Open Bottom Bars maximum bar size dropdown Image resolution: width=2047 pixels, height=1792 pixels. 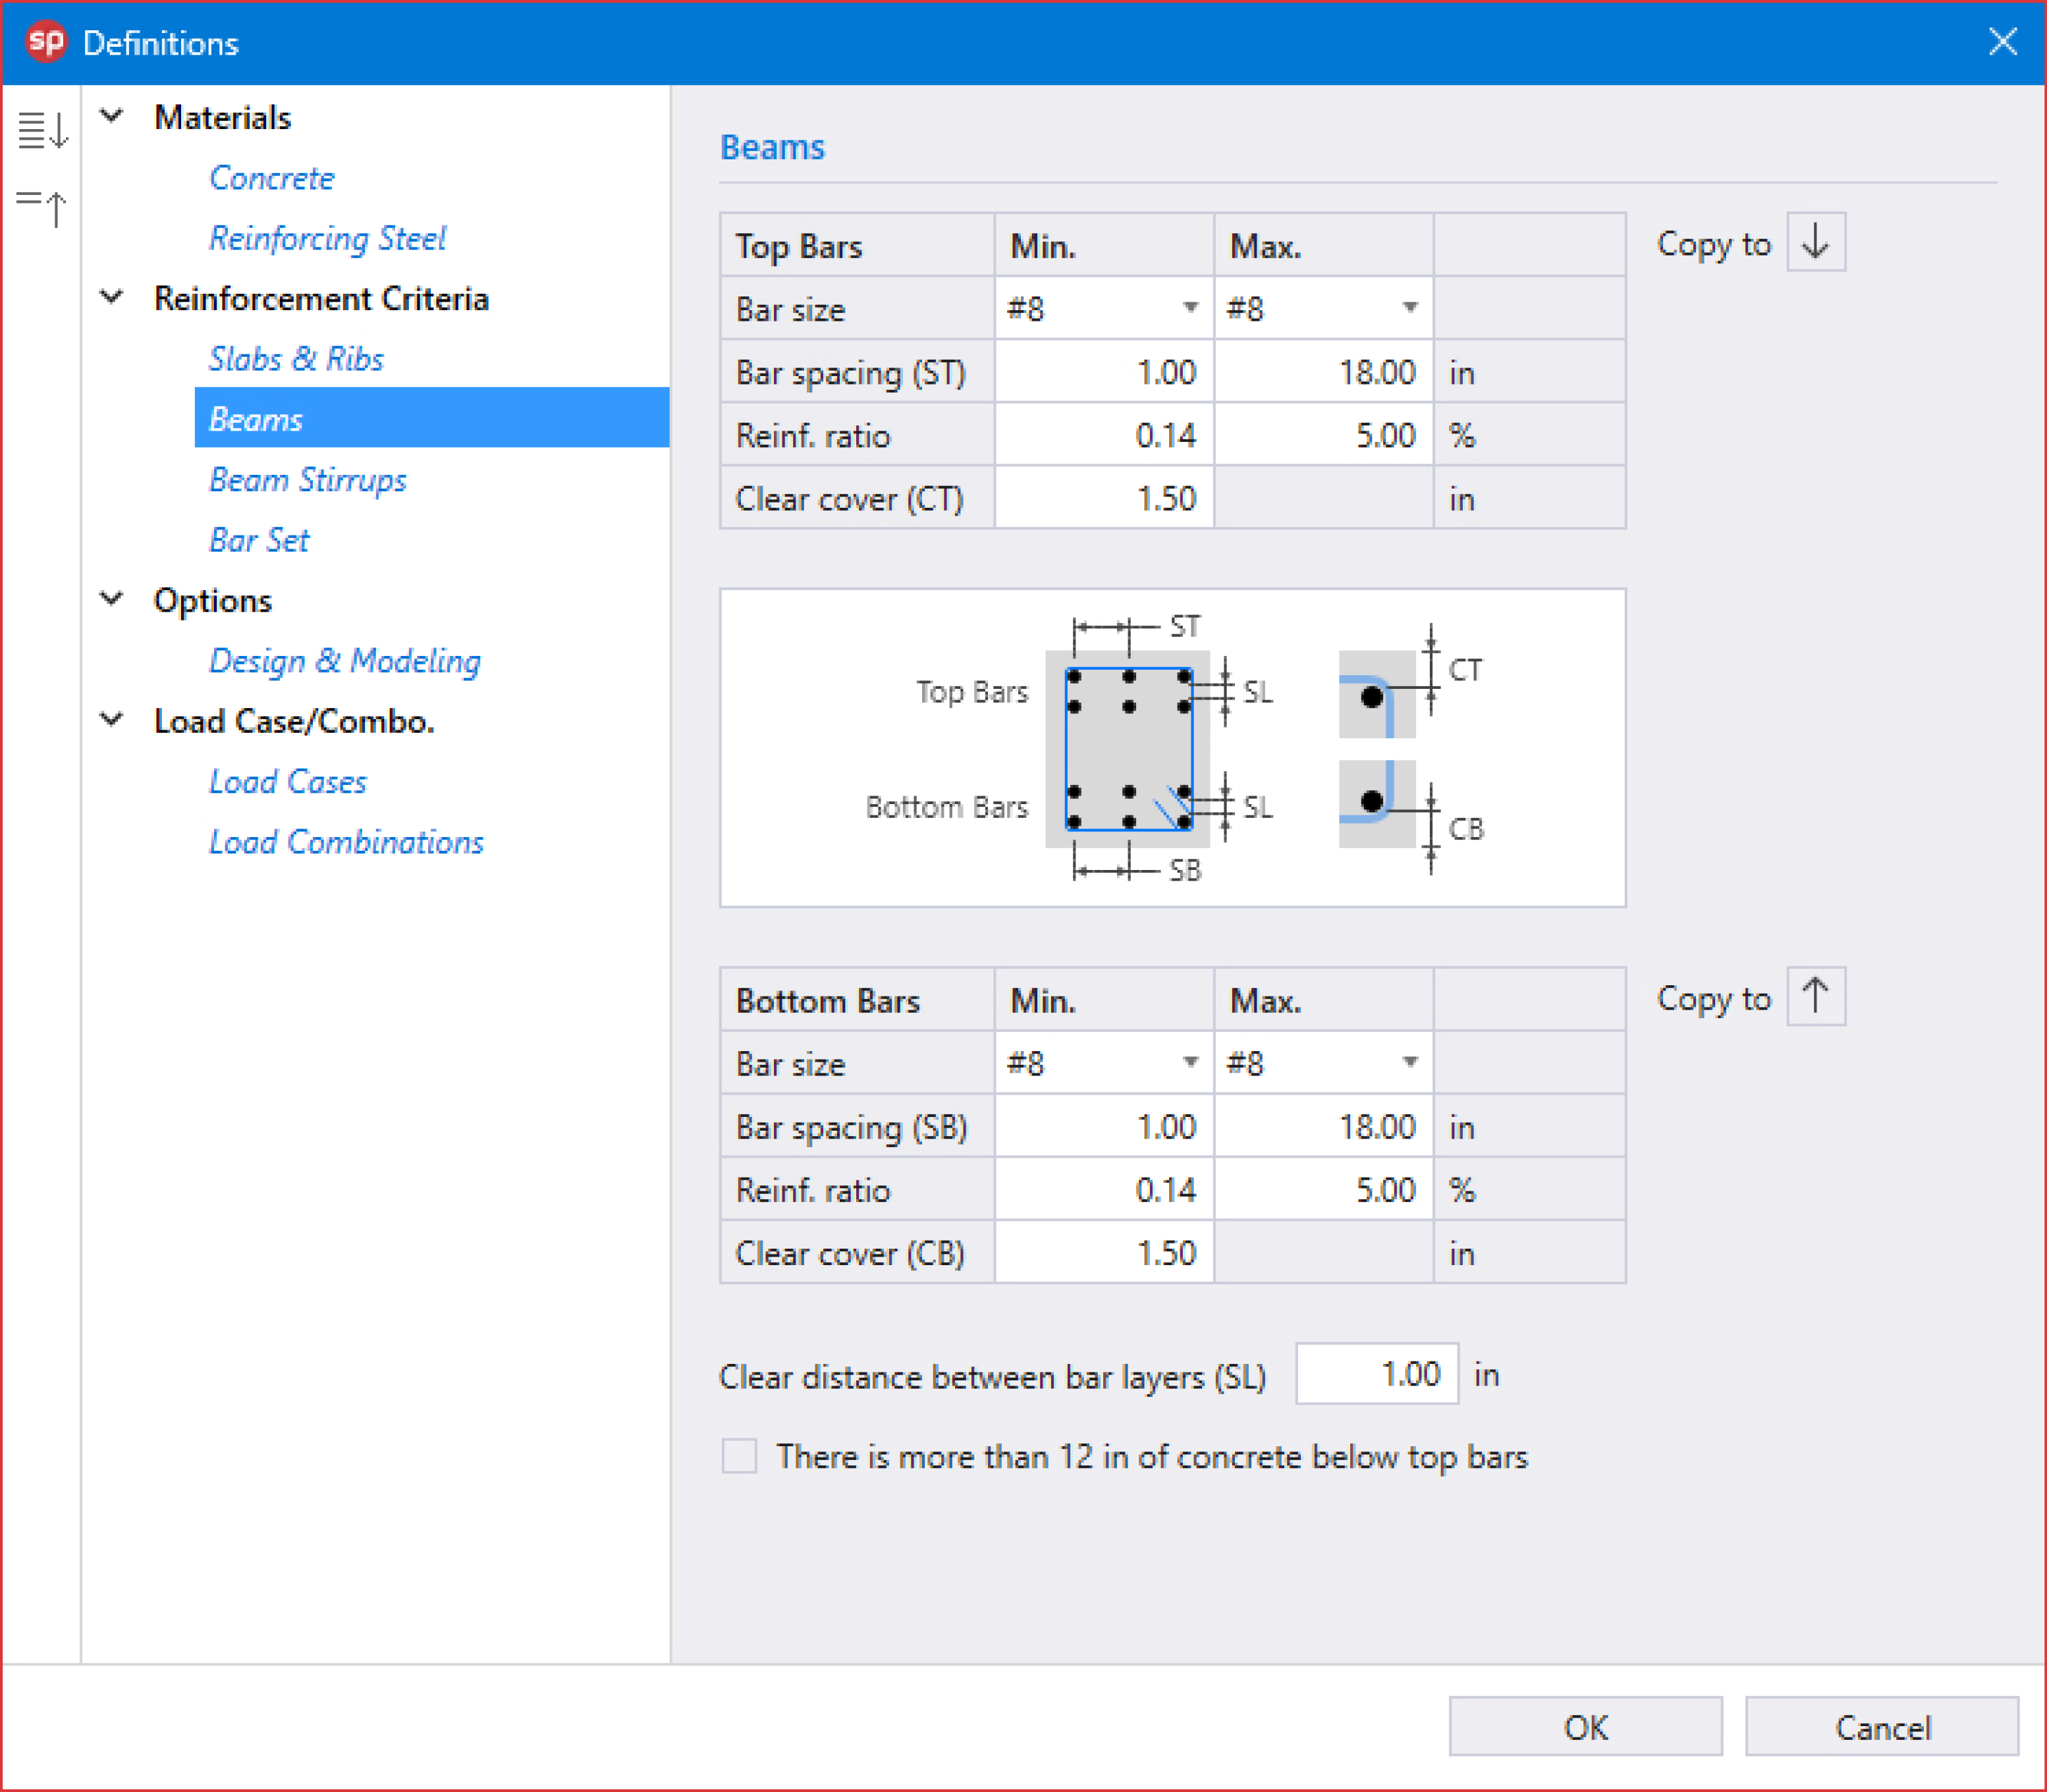pyautogui.click(x=1409, y=1062)
